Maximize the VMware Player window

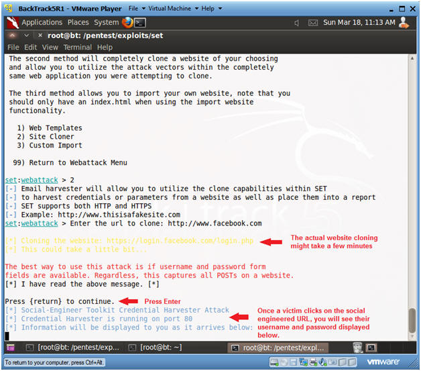click(402, 9)
